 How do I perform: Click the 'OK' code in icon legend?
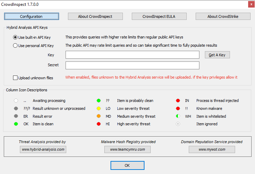click(26, 124)
